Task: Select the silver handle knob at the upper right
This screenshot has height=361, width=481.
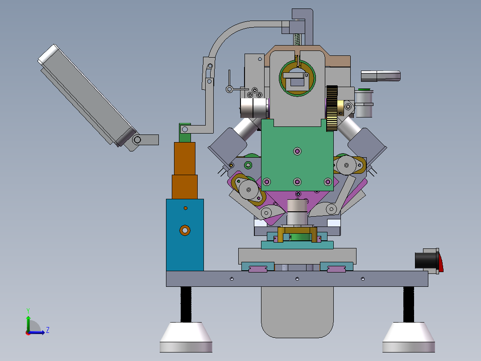Action: click(381, 76)
